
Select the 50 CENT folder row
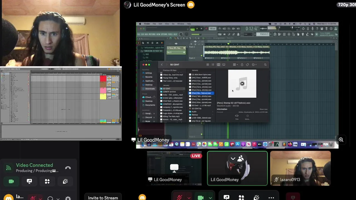(x=172, y=89)
